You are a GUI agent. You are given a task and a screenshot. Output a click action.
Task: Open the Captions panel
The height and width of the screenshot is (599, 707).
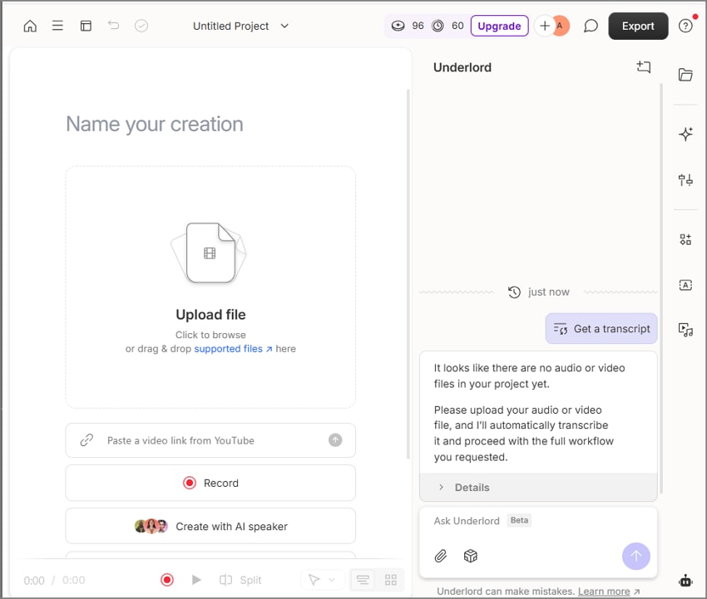click(x=685, y=285)
